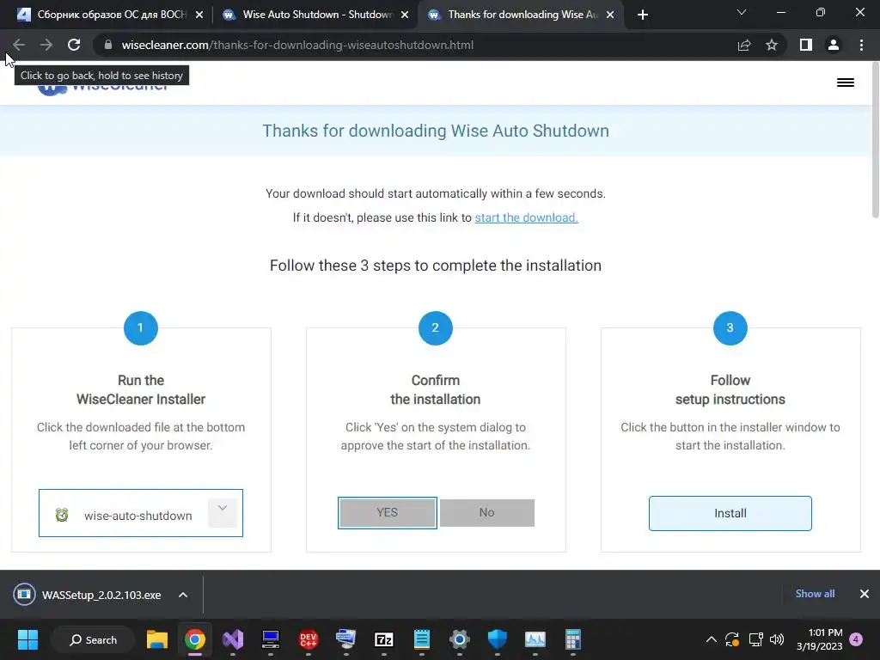This screenshot has height=660, width=880.
Task: Open the Windows Start menu
Action: coord(27,639)
